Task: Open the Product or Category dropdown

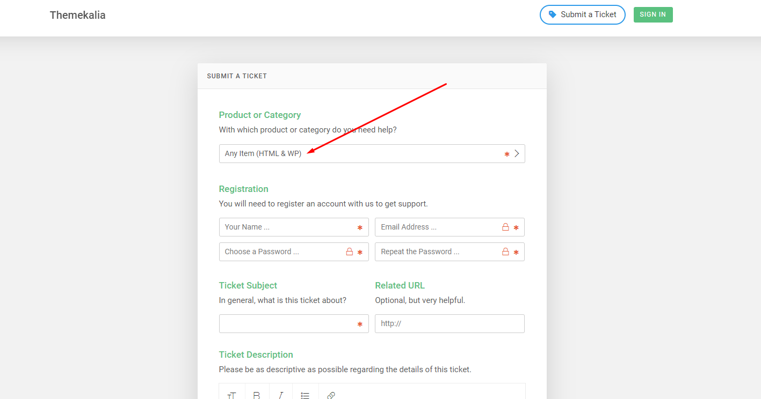Action: pos(372,153)
